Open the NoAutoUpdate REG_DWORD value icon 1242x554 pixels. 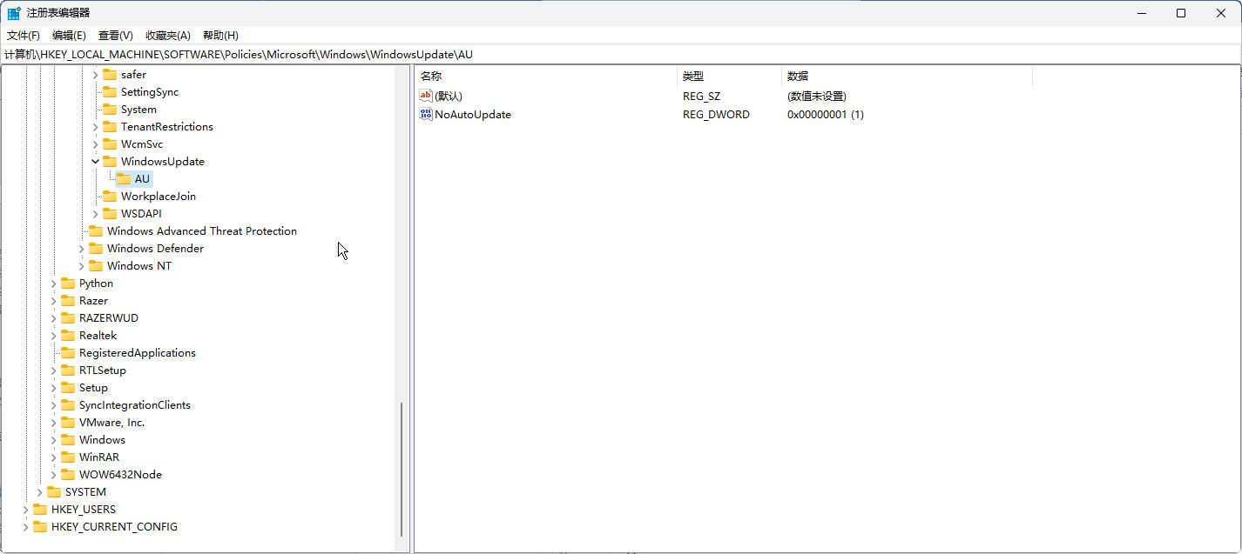coord(426,114)
